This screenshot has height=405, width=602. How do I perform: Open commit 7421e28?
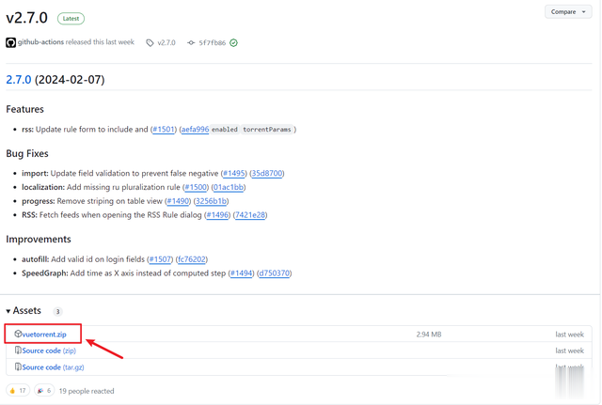[x=250, y=215]
